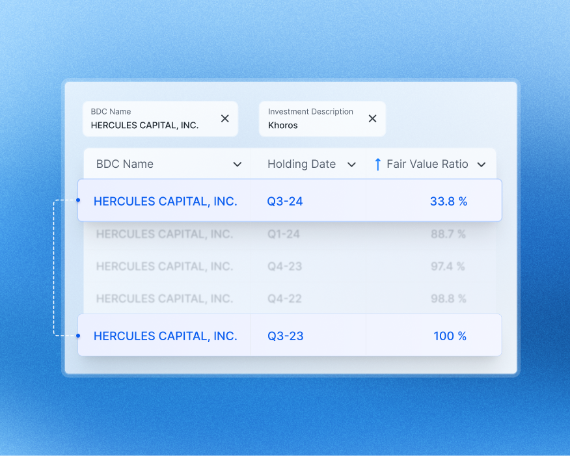The height and width of the screenshot is (456, 570).
Task: Click the BDC Name filter field
Action: click(160, 119)
